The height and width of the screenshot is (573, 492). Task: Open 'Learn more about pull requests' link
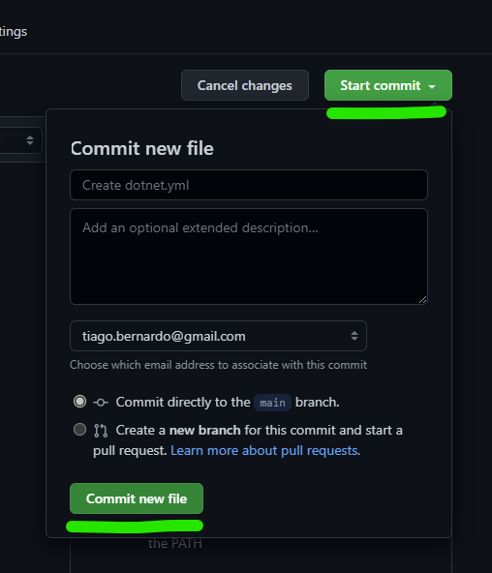(265, 451)
